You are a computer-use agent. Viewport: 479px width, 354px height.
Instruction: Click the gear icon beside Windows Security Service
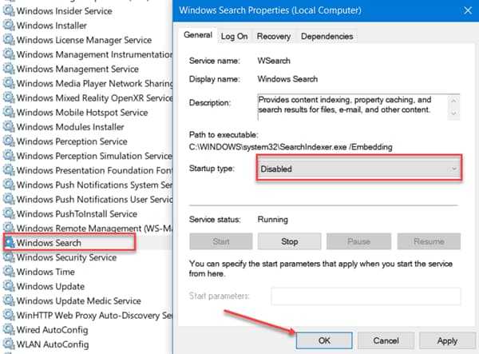click(x=9, y=257)
